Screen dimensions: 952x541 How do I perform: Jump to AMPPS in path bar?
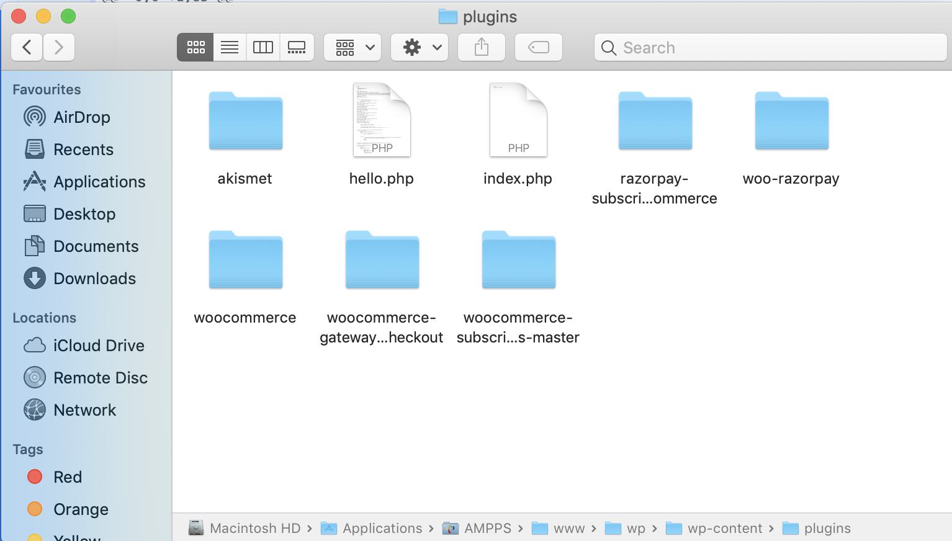coord(477,528)
